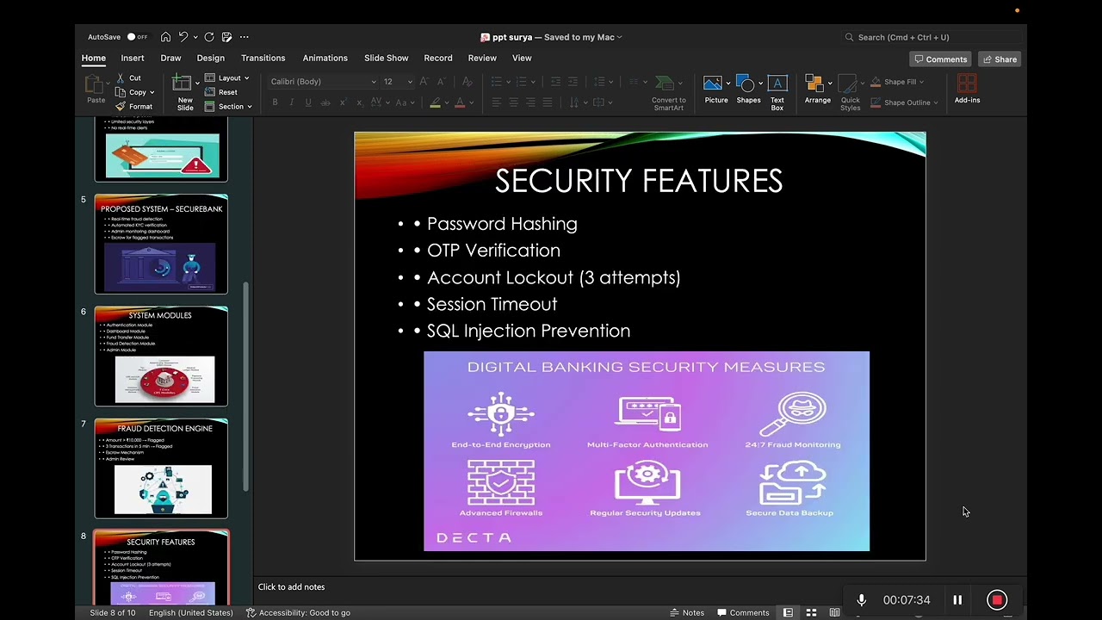The height and width of the screenshot is (620, 1102).
Task: Select the Format painter brush
Action: tap(134, 107)
